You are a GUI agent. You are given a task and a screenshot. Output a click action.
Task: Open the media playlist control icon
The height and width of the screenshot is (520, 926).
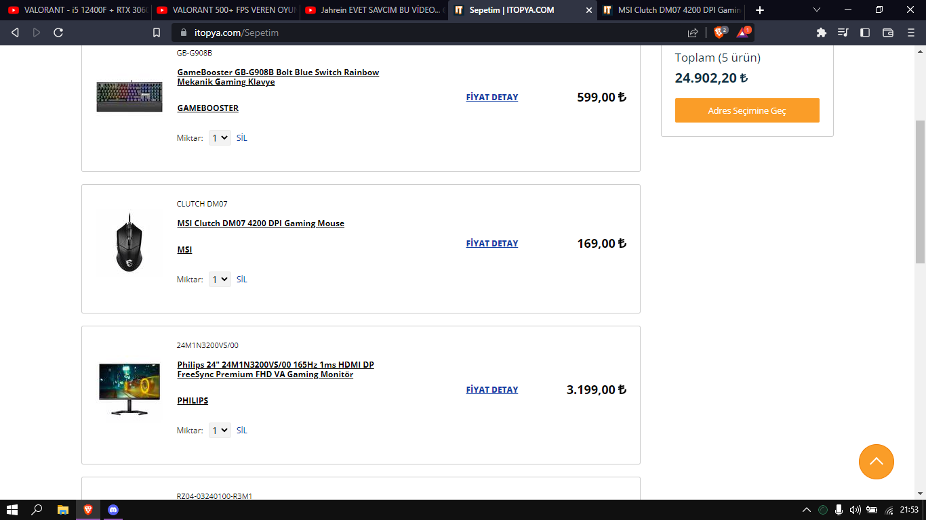click(x=843, y=32)
